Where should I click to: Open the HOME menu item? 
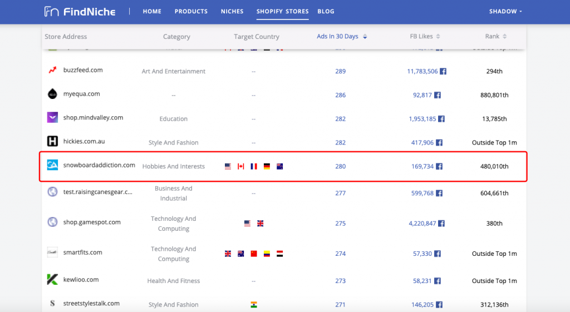[x=152, y=11]
